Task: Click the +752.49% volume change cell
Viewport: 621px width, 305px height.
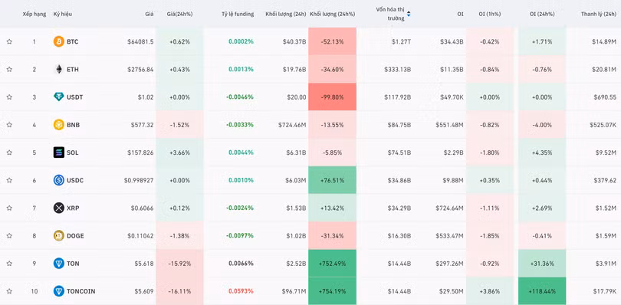Action: tap(332, 264)
